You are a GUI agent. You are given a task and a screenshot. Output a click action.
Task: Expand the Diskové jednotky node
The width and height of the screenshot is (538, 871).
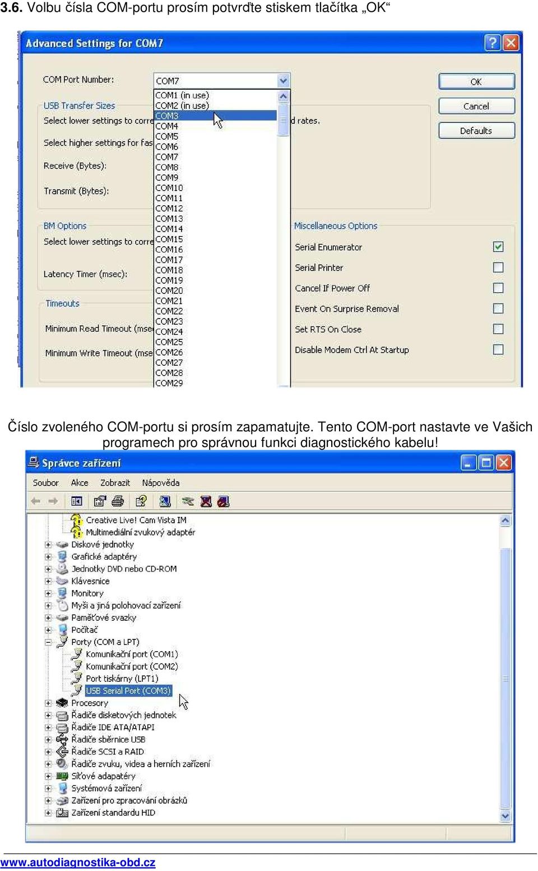click(48, 545)
